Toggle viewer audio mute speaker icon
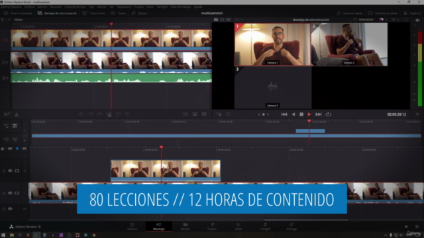Image resolution: width=424 pixels, height=238 pixels. [417, 20]
